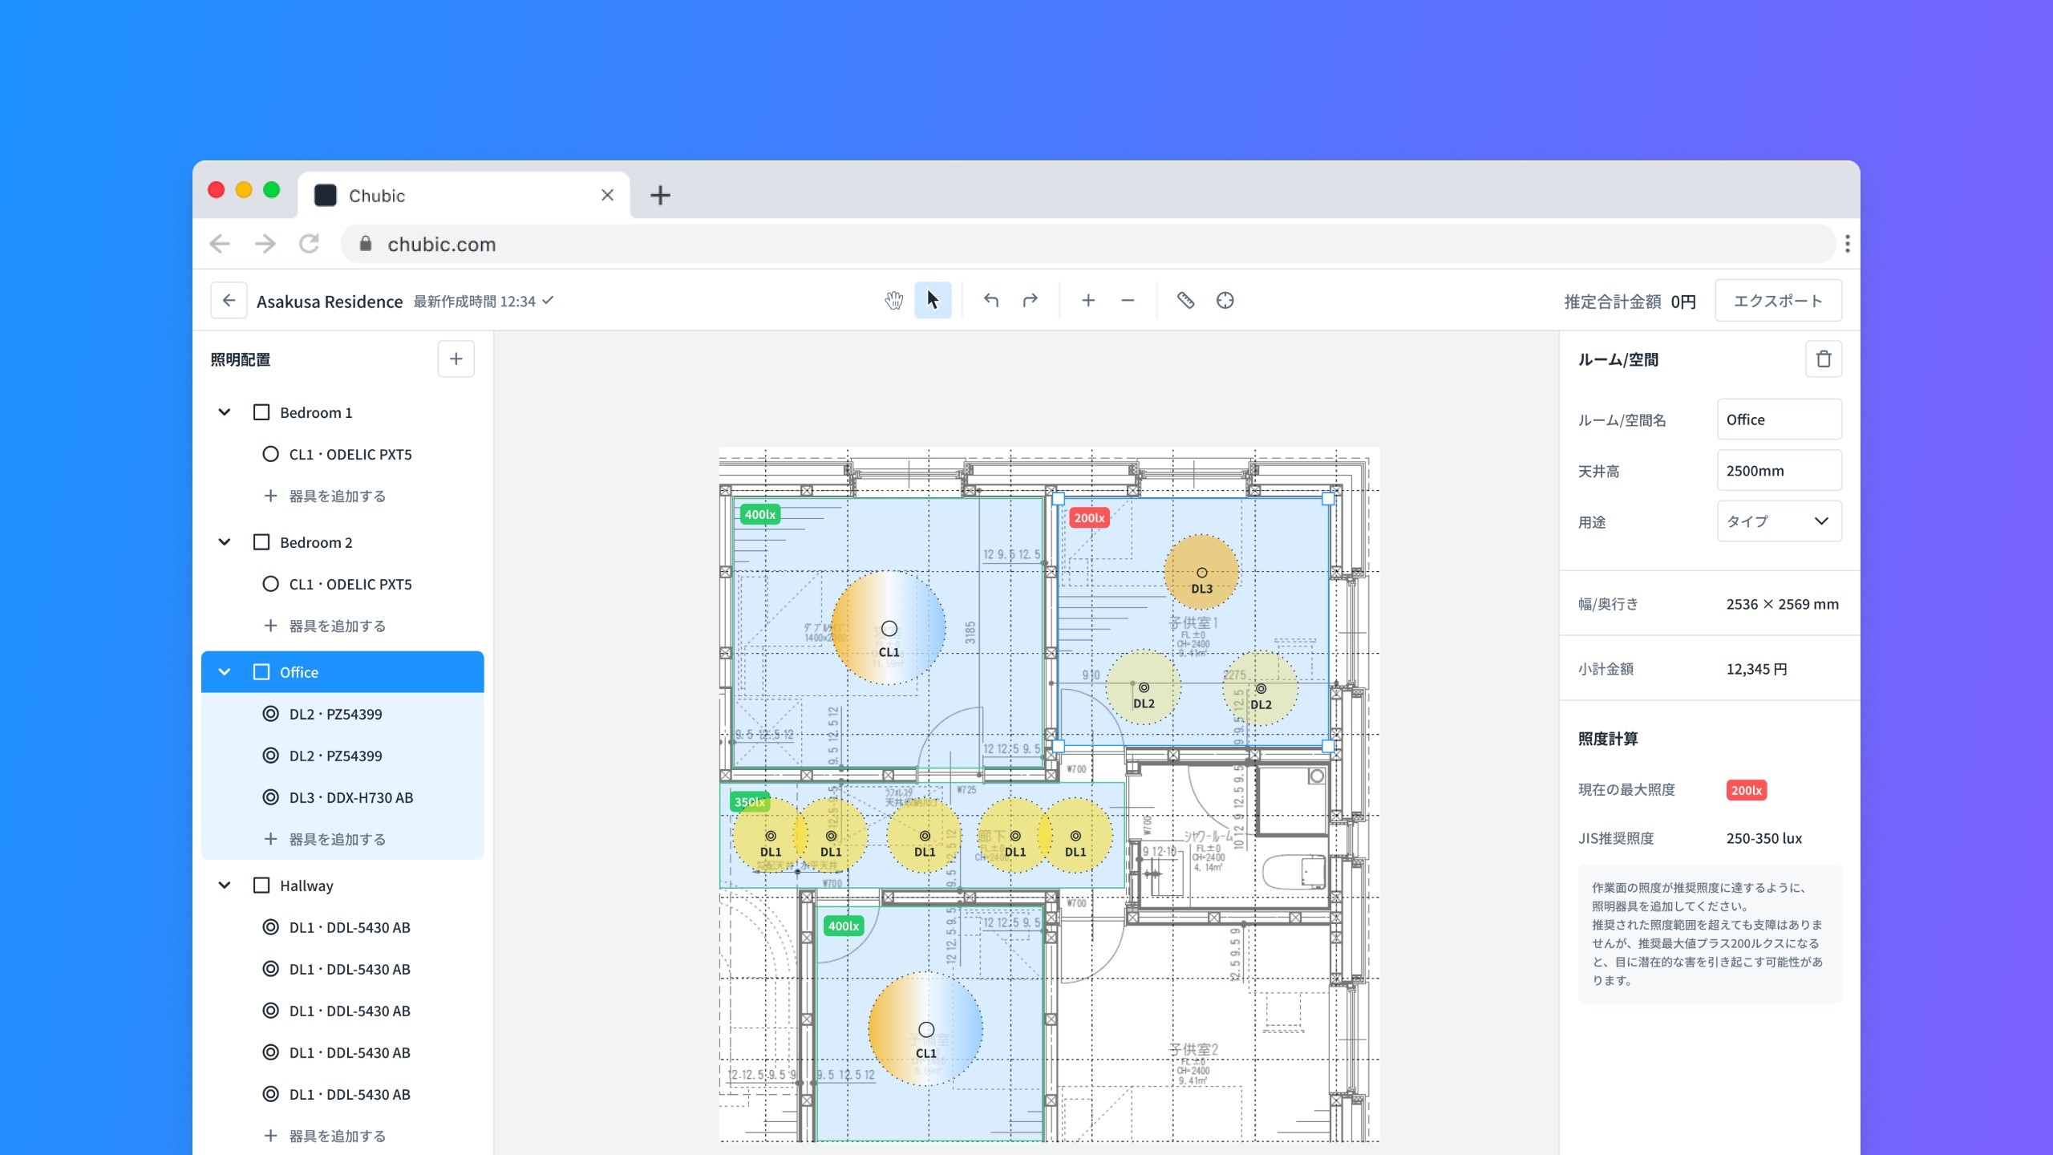Click 器具を追加する under Office
Image resolution: width=2053 pixels, height=1155 pixels.
337,839
